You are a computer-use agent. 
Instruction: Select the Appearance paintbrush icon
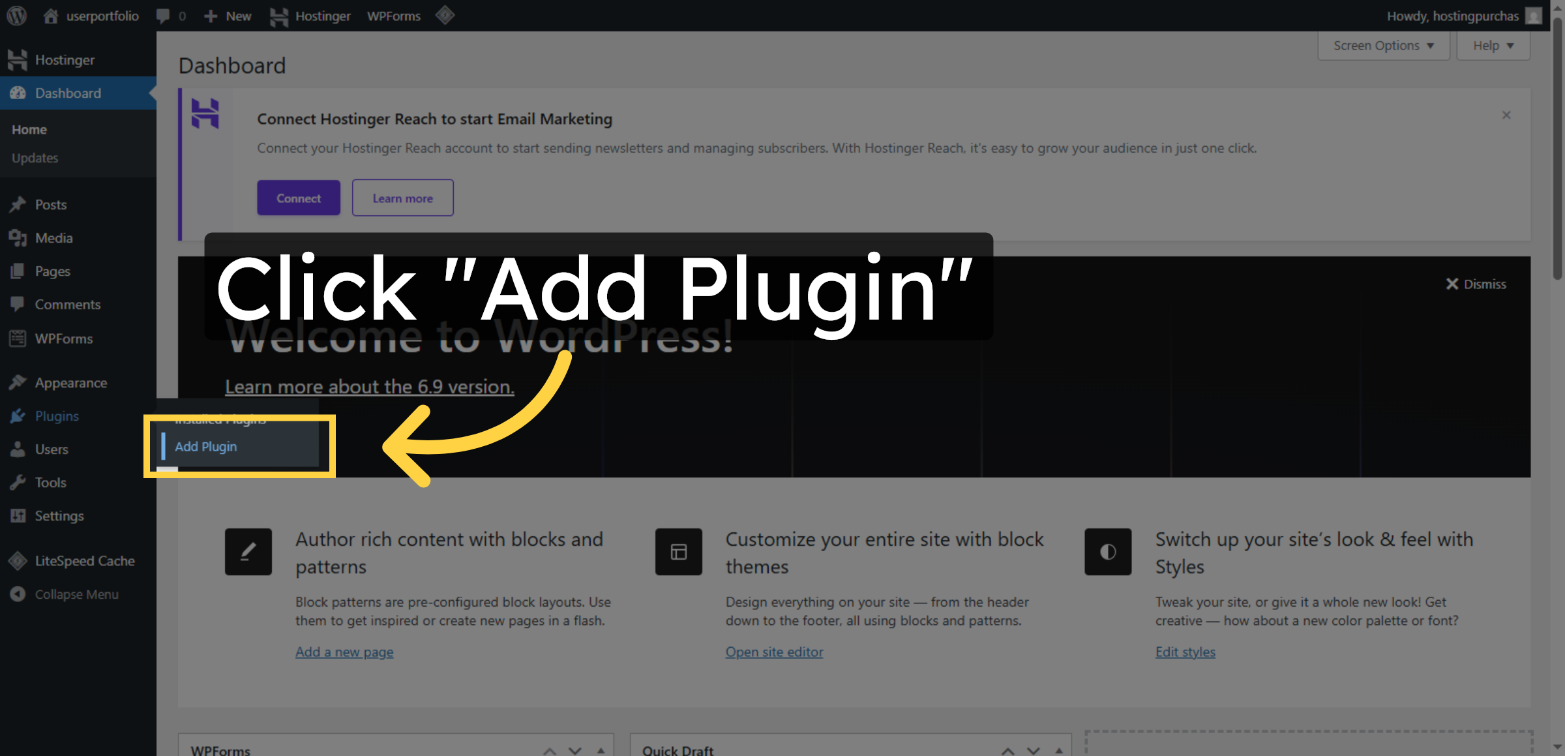[18, 382]
